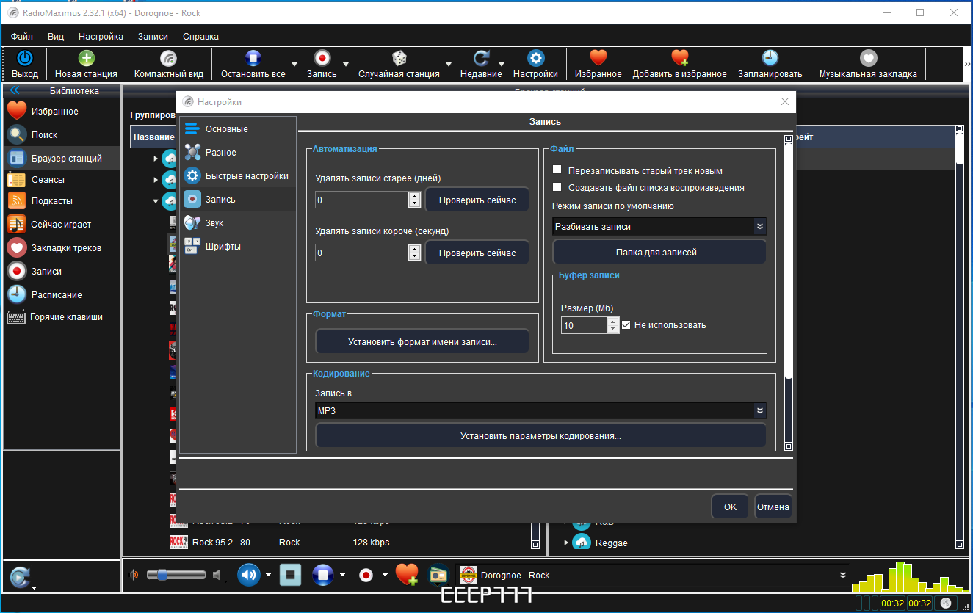This screenshot has height=613, width=973.
Task: Collapse the Библиотека panel with double arrow
Action: coord(15,91)
